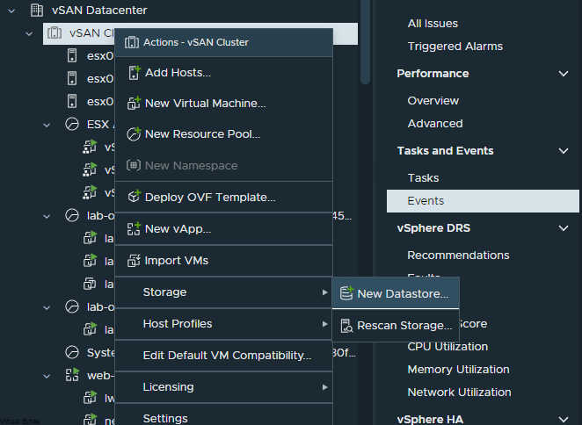Open the Host Profiles submenu arrow
The image size is (582, 425).
pyautogui.click(x=324, y=324)
